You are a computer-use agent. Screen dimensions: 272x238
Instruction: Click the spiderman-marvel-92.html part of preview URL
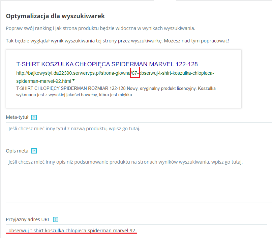pos(43,81)
